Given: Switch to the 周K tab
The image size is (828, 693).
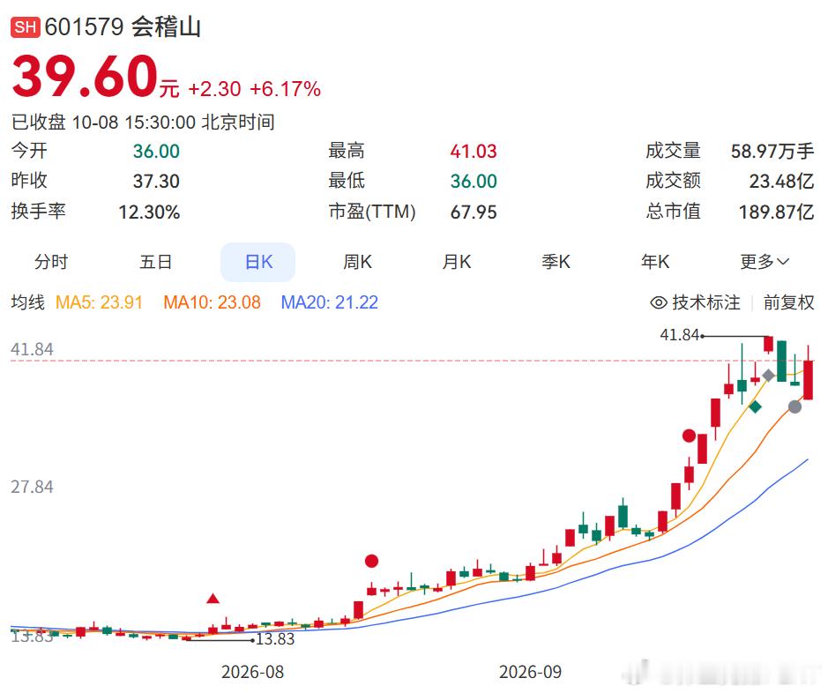Looking at the screenshot, I should coord(357,262).
